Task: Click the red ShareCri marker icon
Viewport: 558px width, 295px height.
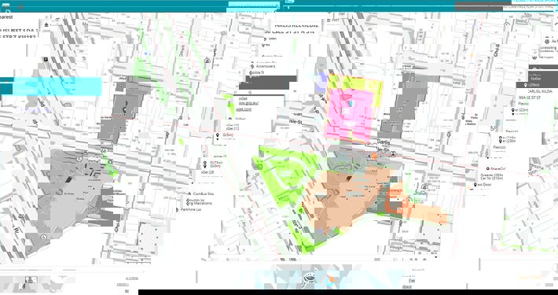Action: 487,168
